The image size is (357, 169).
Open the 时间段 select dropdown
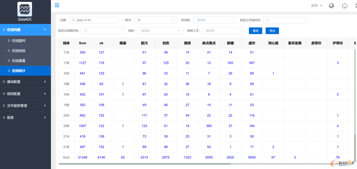click(x=214, y=20)
